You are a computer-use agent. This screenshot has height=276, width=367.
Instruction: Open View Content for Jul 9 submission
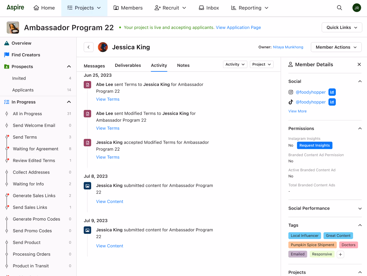pos(109,246)
